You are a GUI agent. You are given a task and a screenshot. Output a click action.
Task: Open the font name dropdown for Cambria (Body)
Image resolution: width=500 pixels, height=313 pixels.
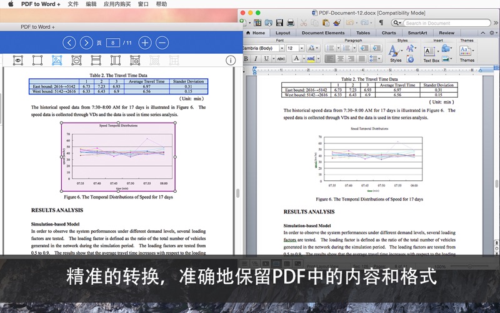tap(282, 48)
